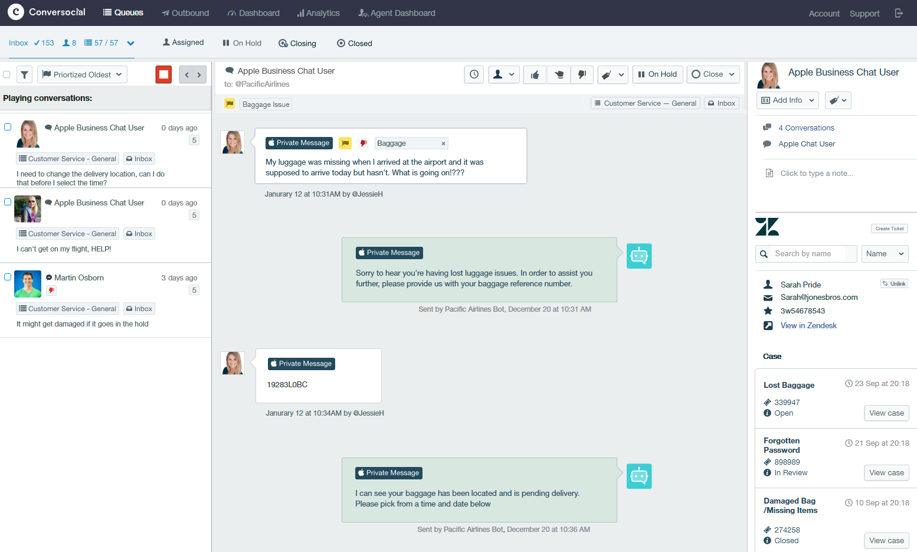View the Damaged Bag case
Viewport: 917px width, 552px height.
click(x=886, y=541)
